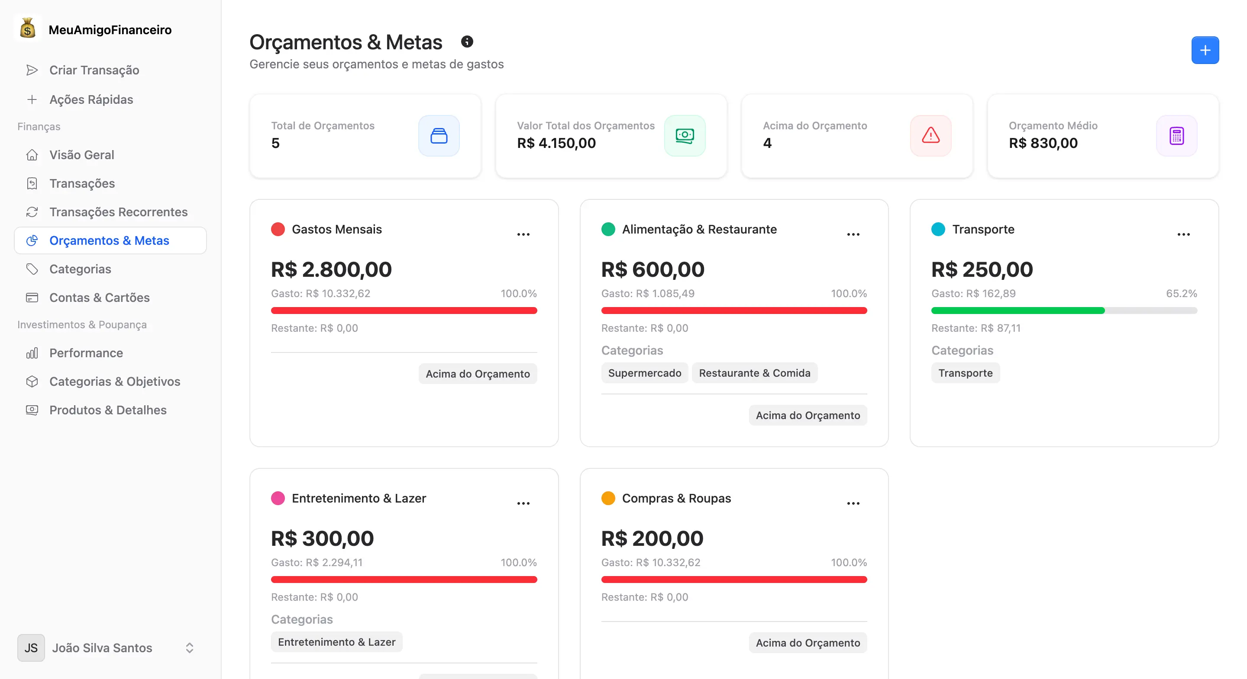Click the green progress bar on Transporte

coord(1017,311)
